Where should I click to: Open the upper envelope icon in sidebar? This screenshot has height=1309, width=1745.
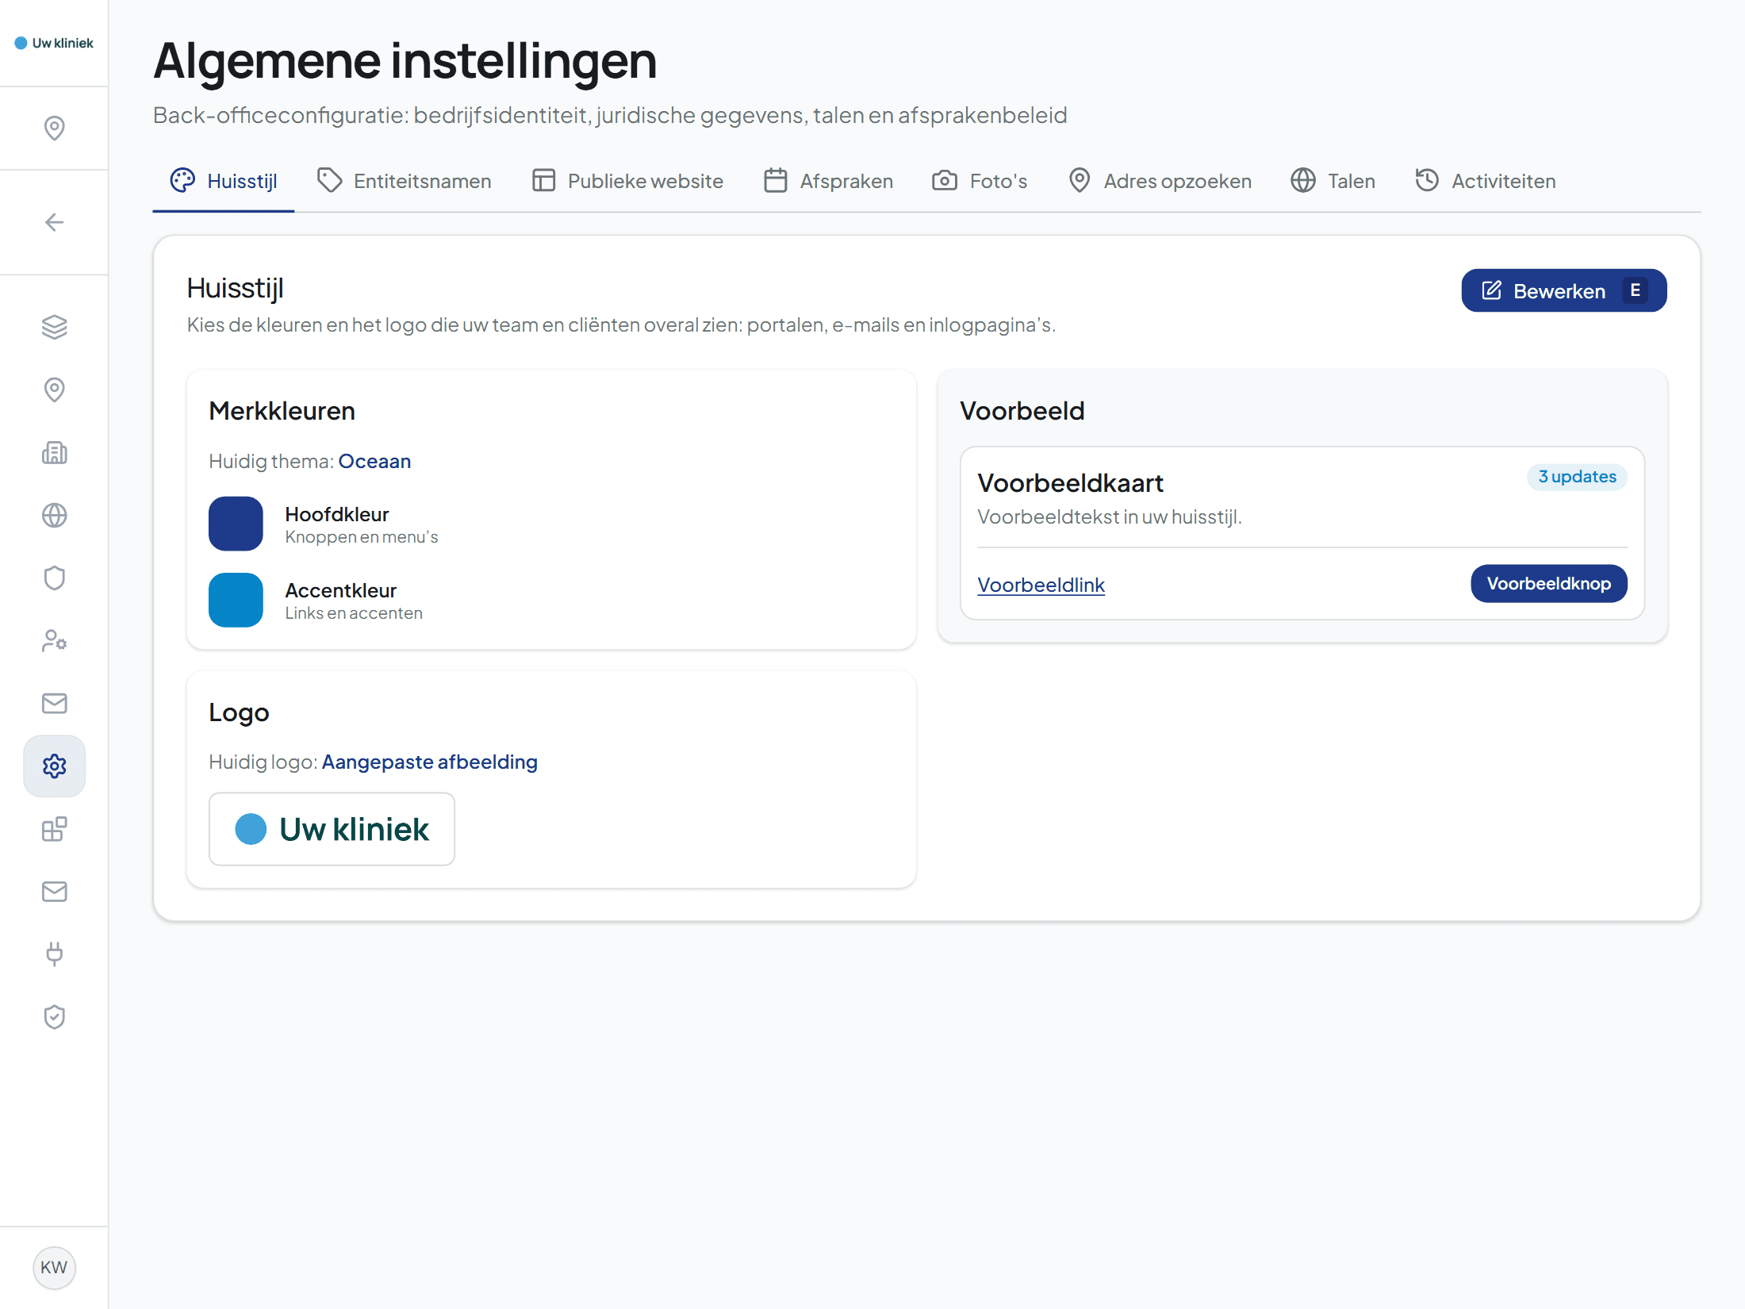54,704
